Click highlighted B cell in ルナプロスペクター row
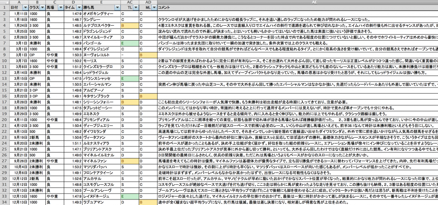Screen dimensions: 438x205 pyautogui.click(x=130, y=25)
